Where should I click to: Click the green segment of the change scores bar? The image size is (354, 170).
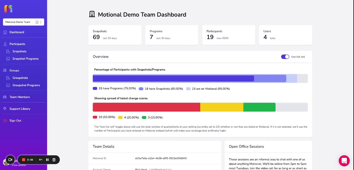[259, 107]
